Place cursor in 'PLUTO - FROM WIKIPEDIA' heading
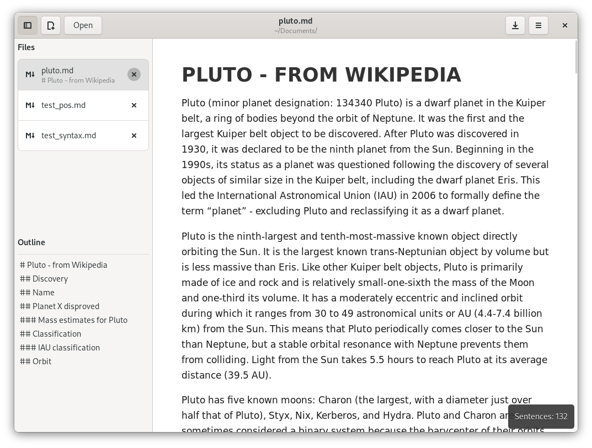The width and height of the screenshot is (592, 448). [x=321, y=74]
